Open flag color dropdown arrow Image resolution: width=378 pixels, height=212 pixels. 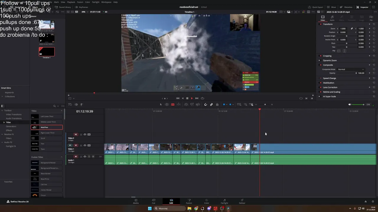[227, 105]
